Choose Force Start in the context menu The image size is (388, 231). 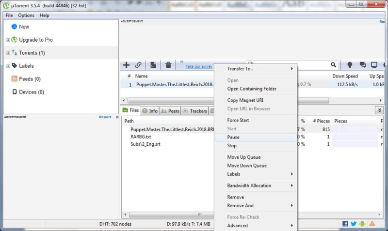tap(256, 120)
